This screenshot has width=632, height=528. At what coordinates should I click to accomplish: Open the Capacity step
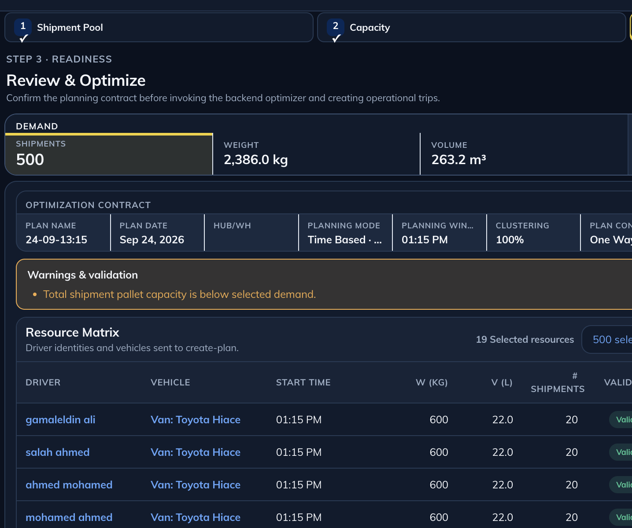pyautogui.click(x=472, y=27)
